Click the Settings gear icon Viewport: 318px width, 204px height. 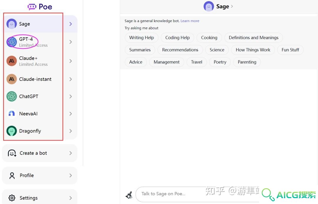(12, 198)
